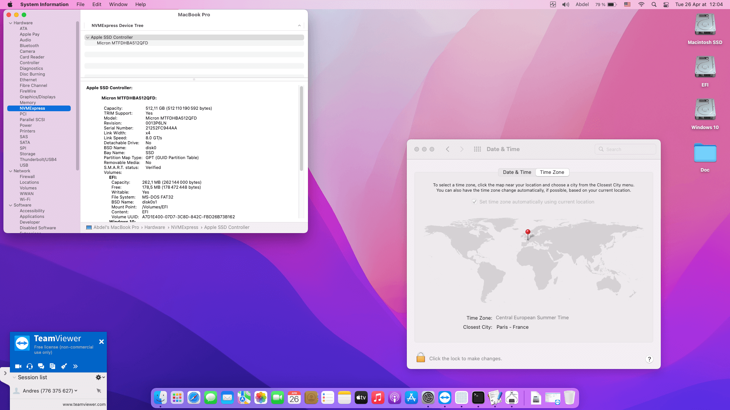Expand the Andres (776 375 627) session dropdown

76,391
